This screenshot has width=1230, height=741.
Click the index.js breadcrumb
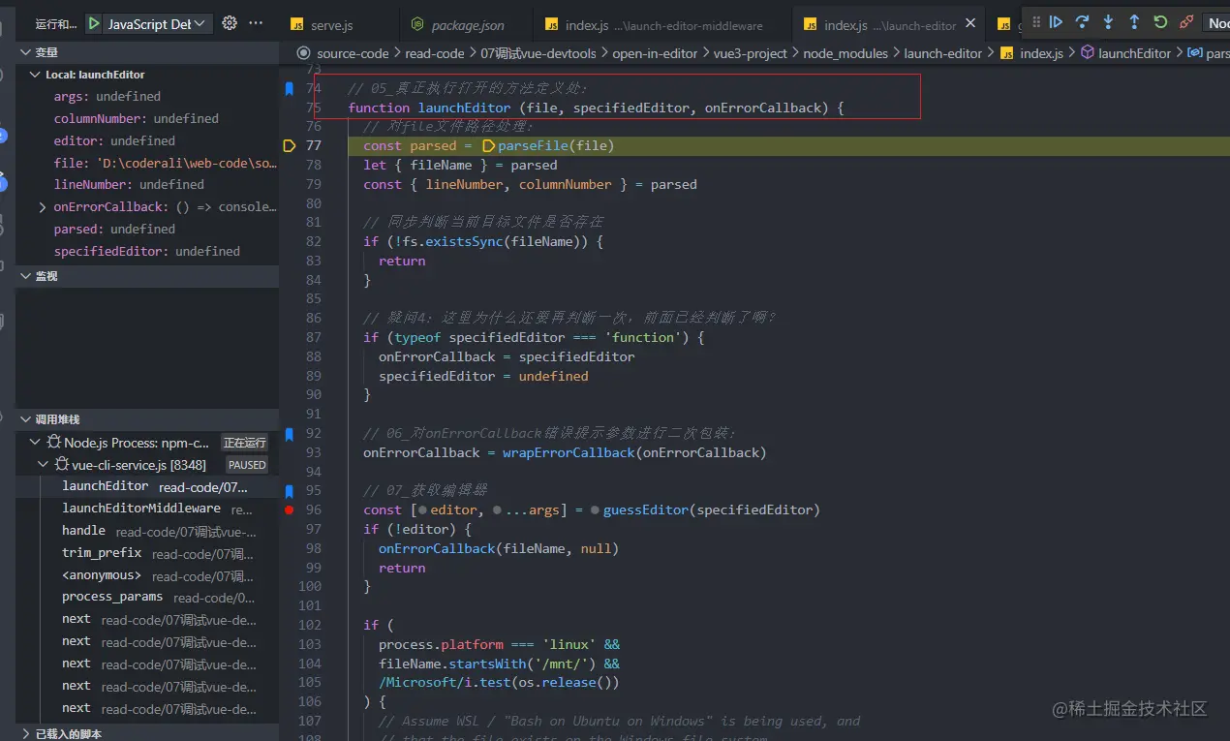click(x=1042, y=53)
